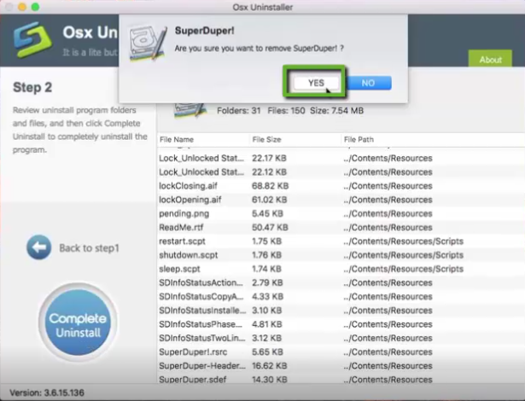
Task: Select SuperDuper-Header... file entry
Action: pyautogui.click(x=341, y=366)
